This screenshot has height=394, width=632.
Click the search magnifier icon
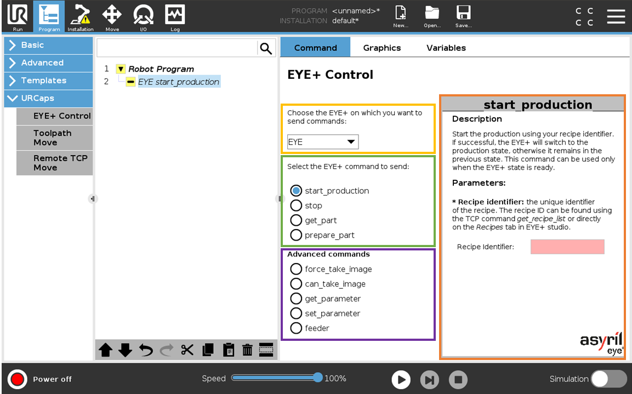click(x=266, y=48)
